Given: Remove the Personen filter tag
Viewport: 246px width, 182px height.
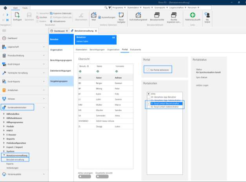Looking at the screenshot, I should (198, 7).
